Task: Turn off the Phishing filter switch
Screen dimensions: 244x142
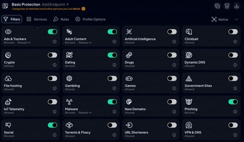Action: [233, 102]
